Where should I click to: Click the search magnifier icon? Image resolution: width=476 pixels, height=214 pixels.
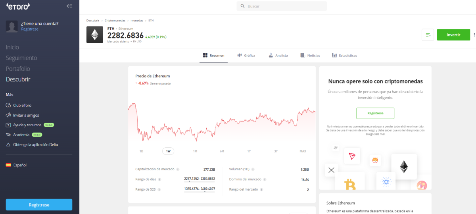(242, 6)
